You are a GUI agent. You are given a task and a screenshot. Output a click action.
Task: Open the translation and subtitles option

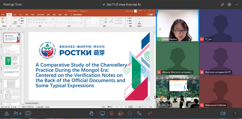[x=139, y=114]
